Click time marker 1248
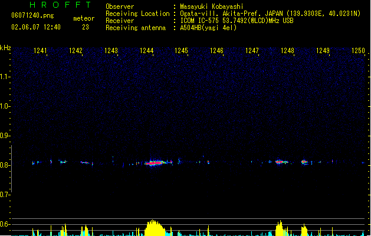371x236 pixels. [x=287, y=51]
